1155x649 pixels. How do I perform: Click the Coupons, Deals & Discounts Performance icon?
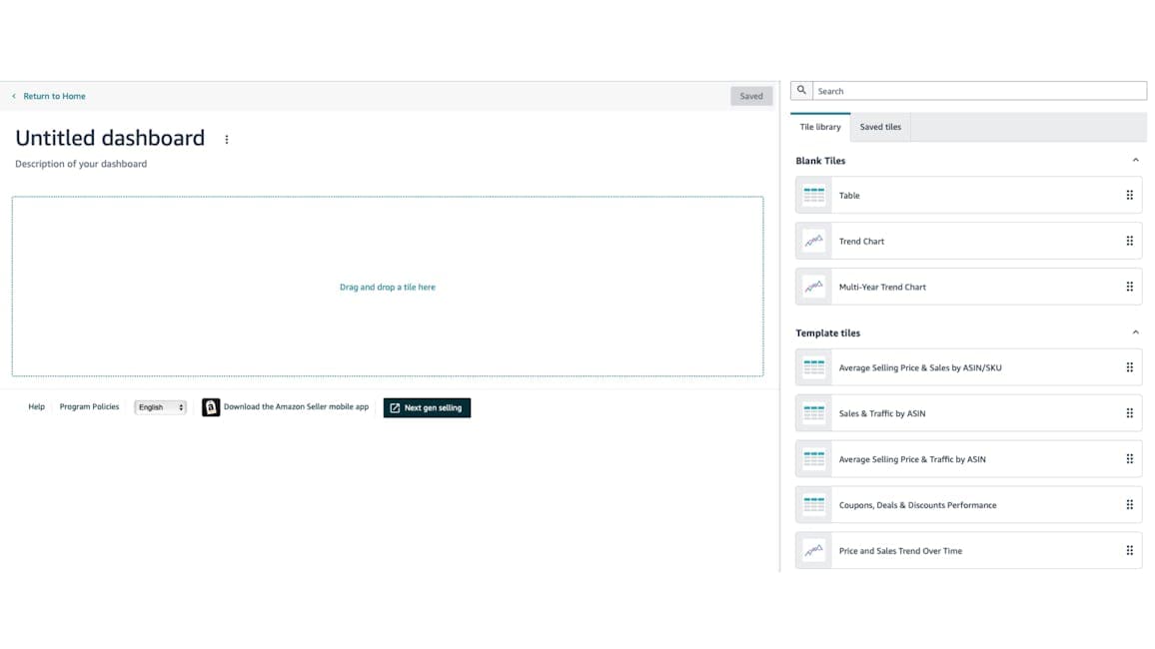coord(814,505)
